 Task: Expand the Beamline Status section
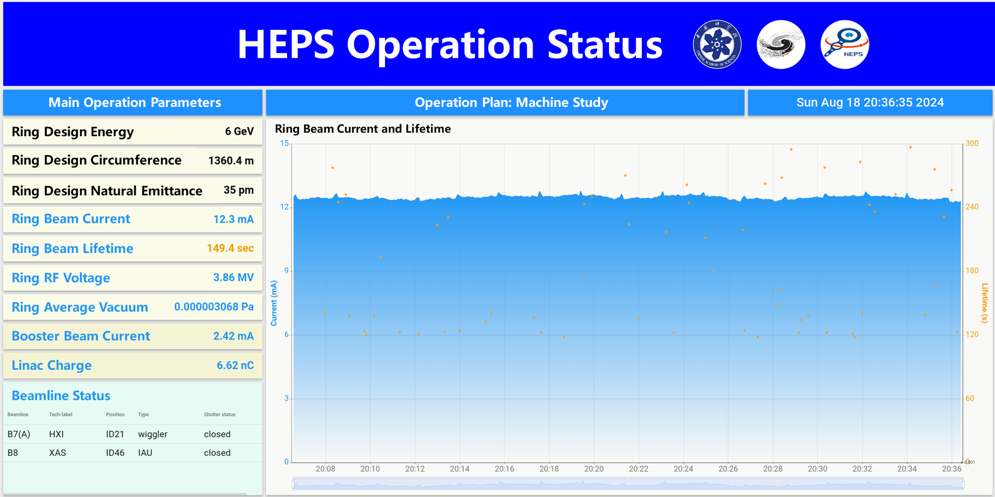(x=60, y=396)
